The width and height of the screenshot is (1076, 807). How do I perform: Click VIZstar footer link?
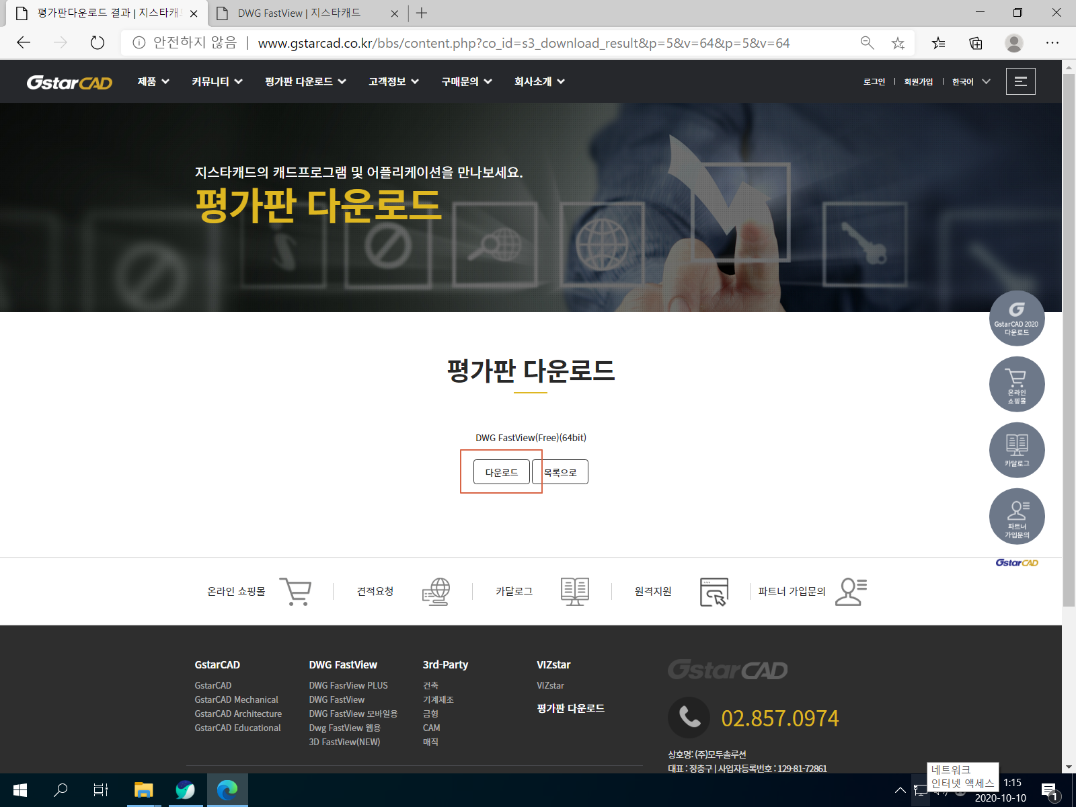coord(550,685)
